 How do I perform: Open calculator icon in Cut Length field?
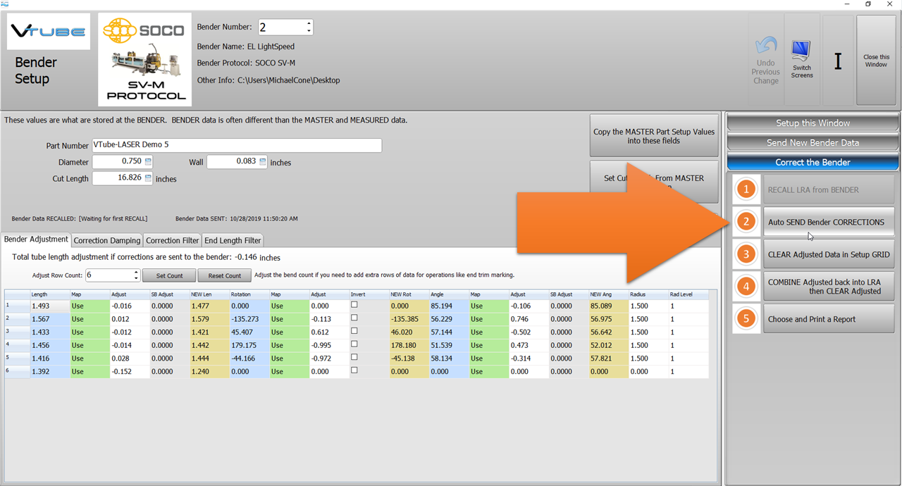(148, 178)
